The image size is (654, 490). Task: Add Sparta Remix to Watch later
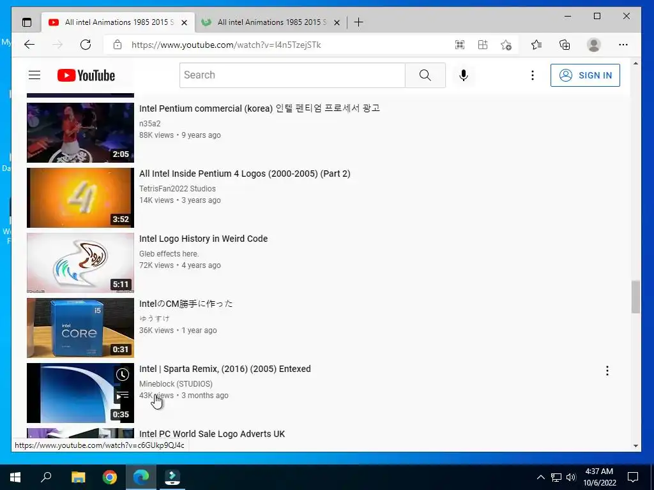pyautogui.click(x=122, y=375)
